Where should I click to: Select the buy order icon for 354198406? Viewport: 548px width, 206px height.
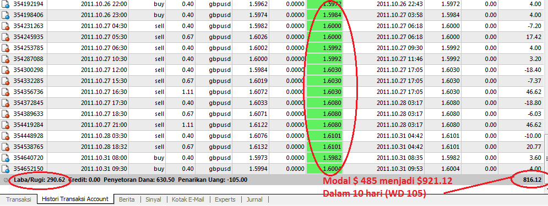point(6,15)
